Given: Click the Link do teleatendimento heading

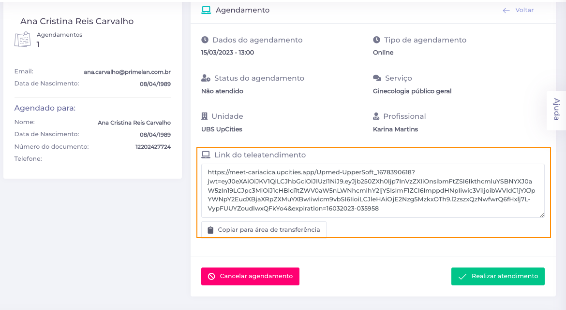Looking at the screenshot, I should [260, 155].
